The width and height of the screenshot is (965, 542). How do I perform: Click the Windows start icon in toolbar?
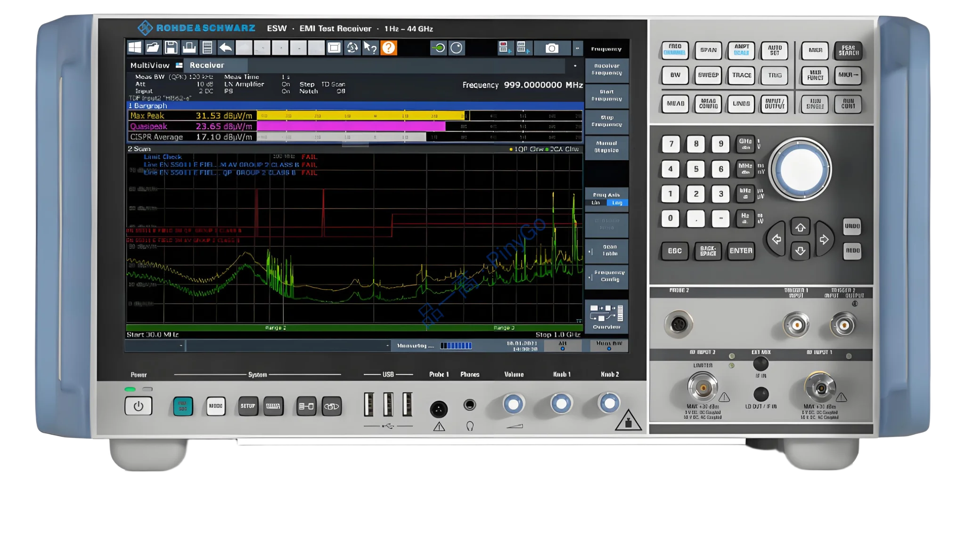[135, 48]
